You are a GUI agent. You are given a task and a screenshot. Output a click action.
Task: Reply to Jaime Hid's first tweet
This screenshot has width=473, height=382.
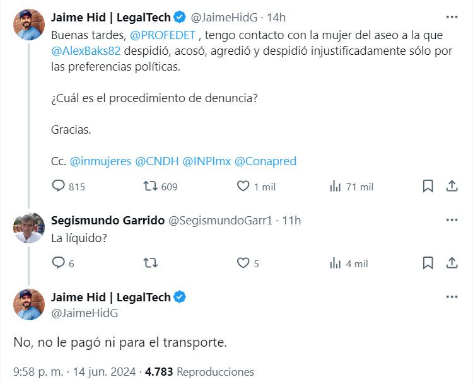pos(59,187)
